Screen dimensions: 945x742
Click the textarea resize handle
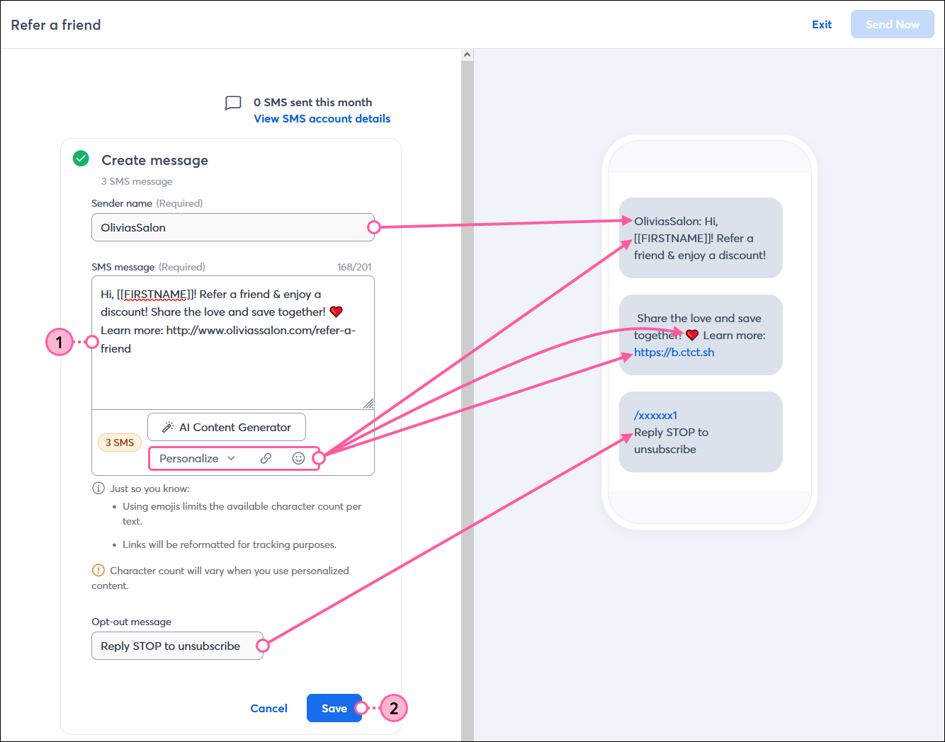click(x=368, y=404)
